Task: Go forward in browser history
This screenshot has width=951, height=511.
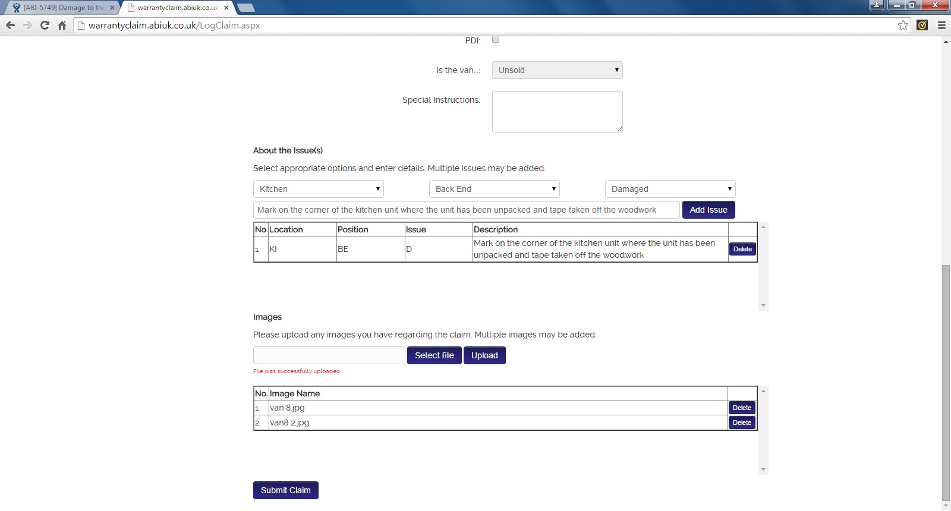Action: click(x=27, y=25)
